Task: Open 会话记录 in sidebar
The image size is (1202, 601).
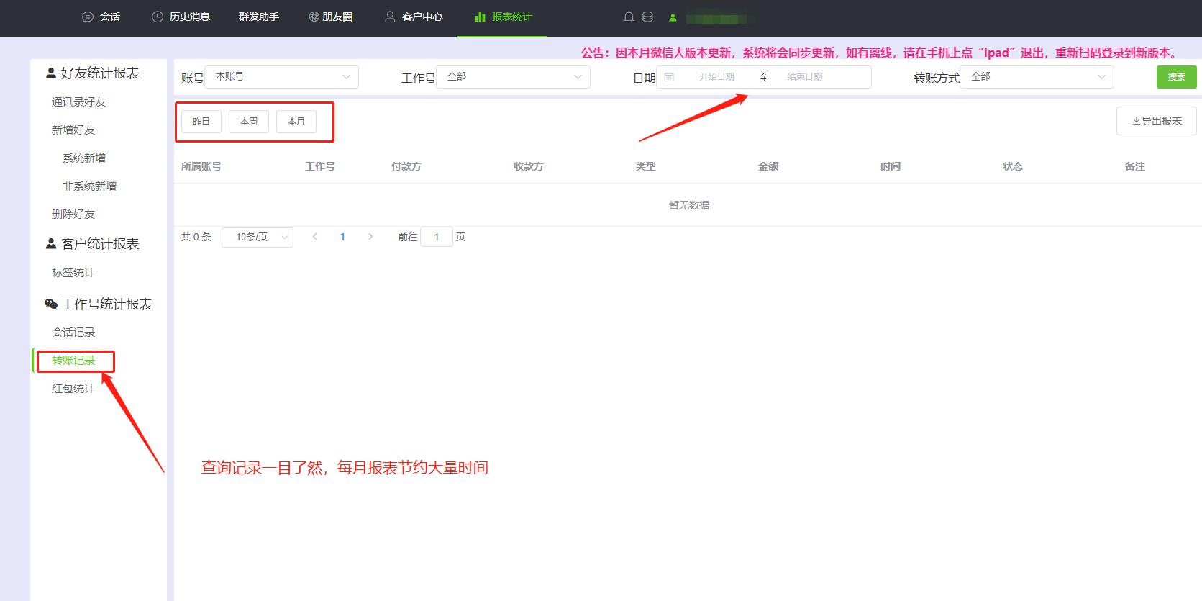Action: (73, 333)
